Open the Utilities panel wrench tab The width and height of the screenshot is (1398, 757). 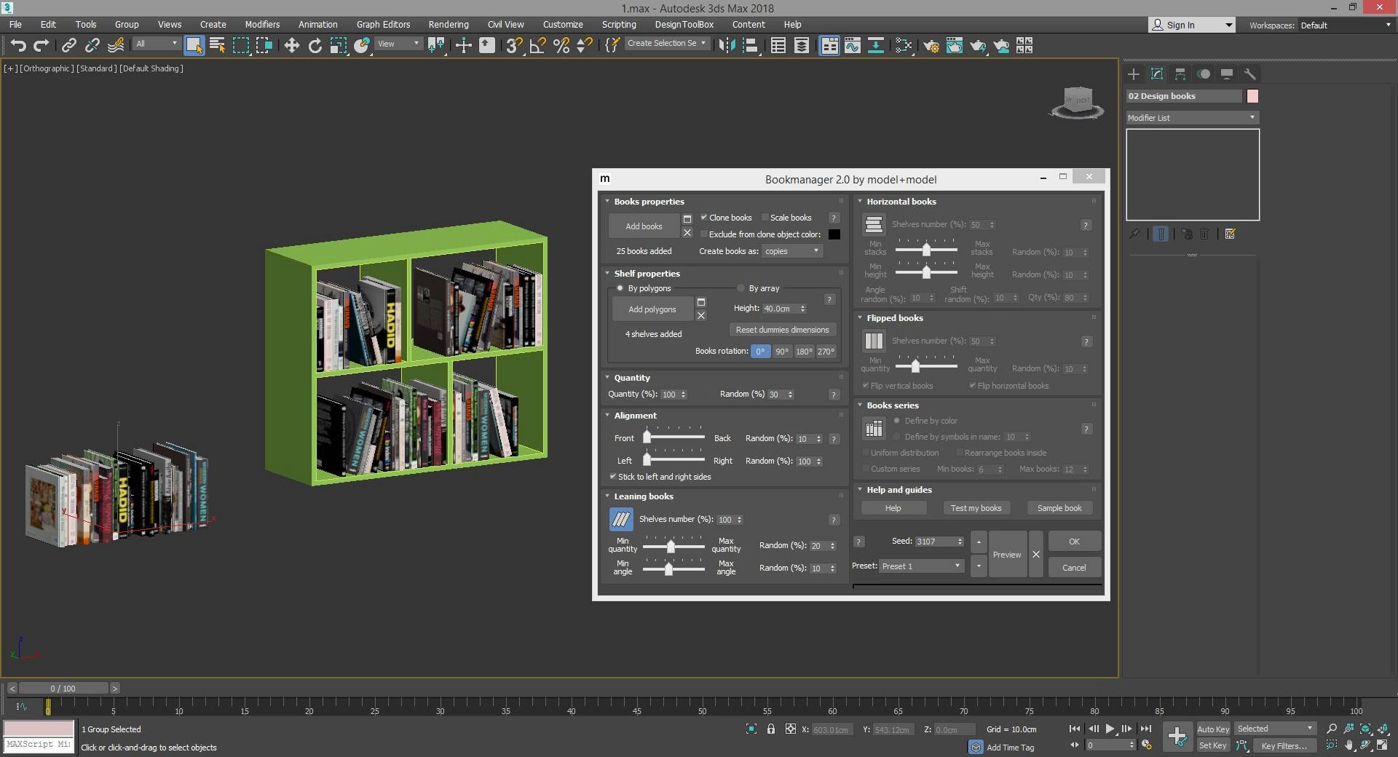pyautogui.click(x=1250, y=74)
